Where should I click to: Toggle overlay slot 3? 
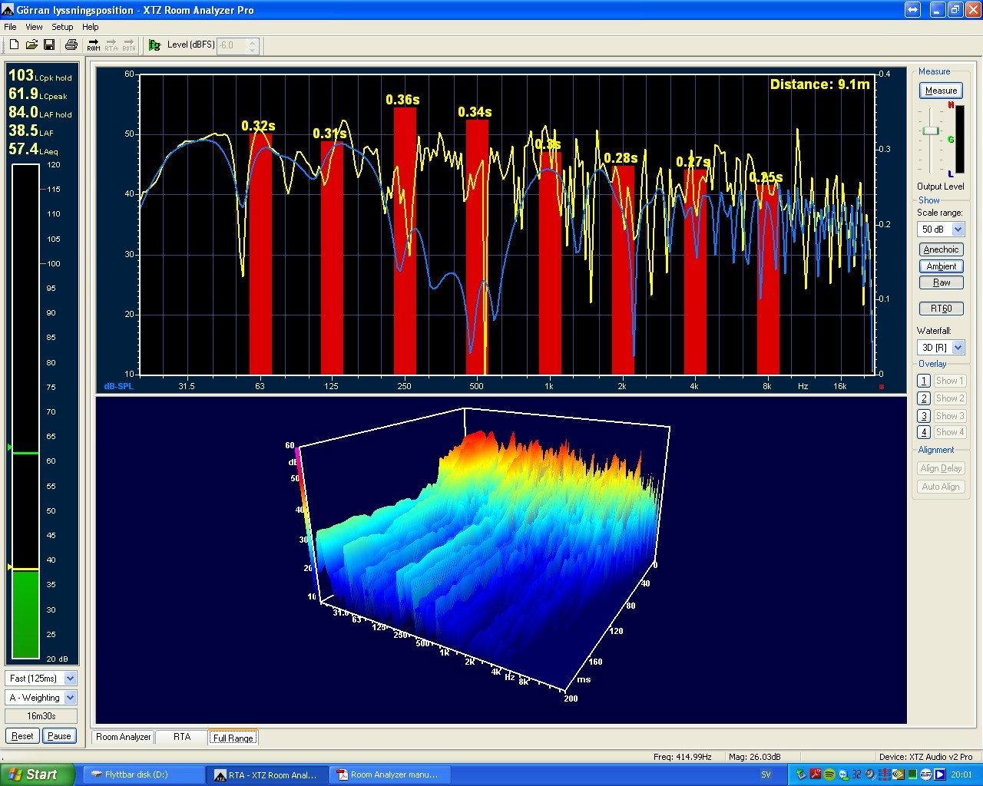[924, 416]
